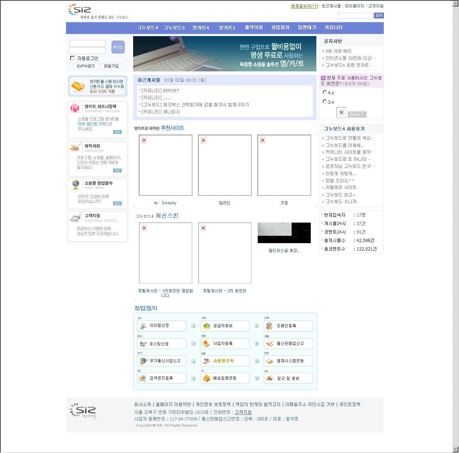
Task: Click the 영카트 파트너정책 gift icon
Action: point(75,108)
